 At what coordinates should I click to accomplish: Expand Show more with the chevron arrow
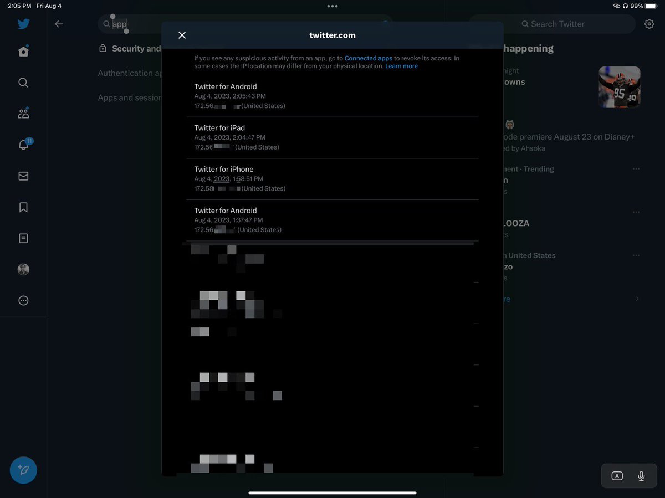(637, 299)
